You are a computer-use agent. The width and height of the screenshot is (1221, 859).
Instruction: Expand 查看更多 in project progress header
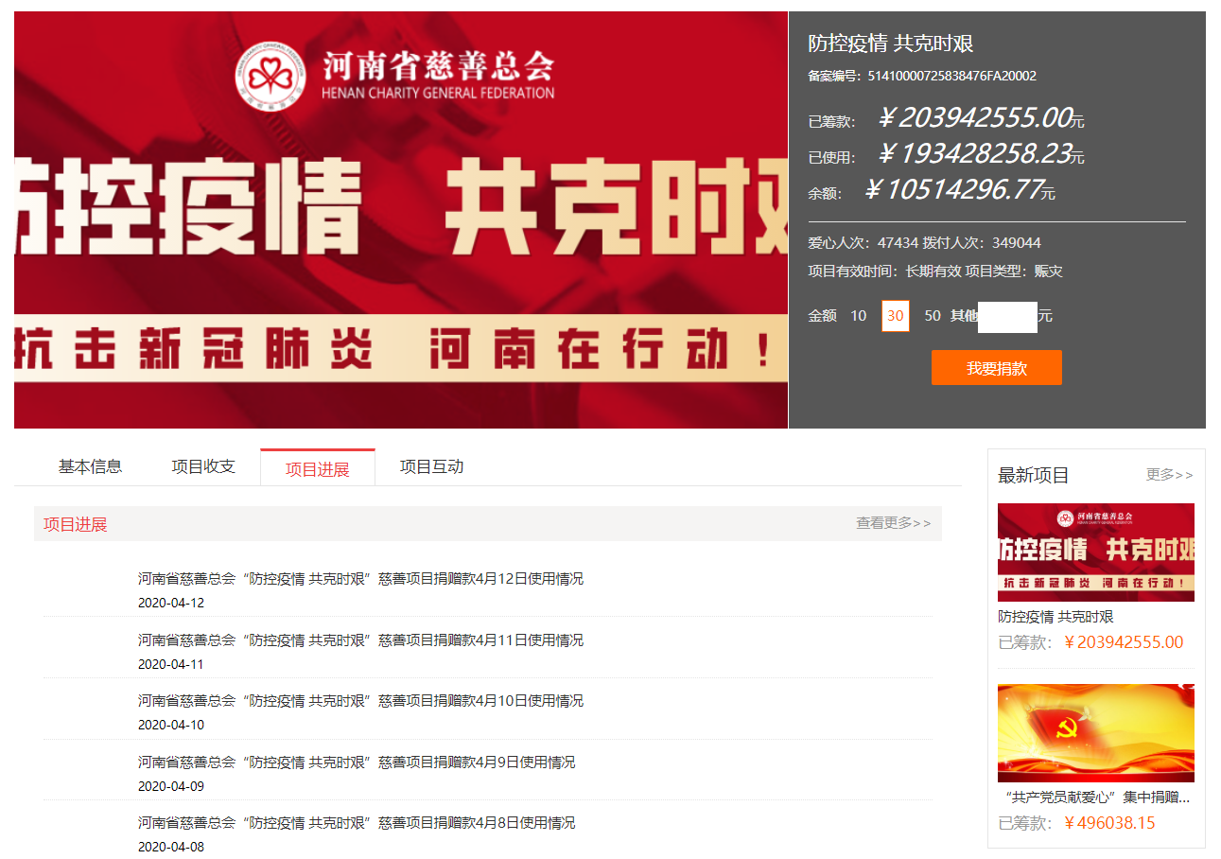click(893, 523)
